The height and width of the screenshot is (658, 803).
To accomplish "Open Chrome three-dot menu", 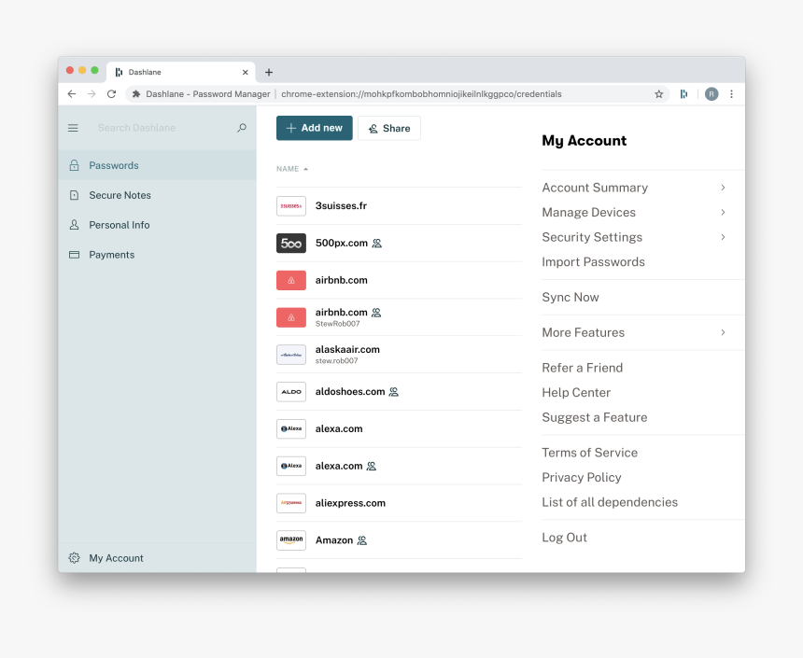I will 731,93.
